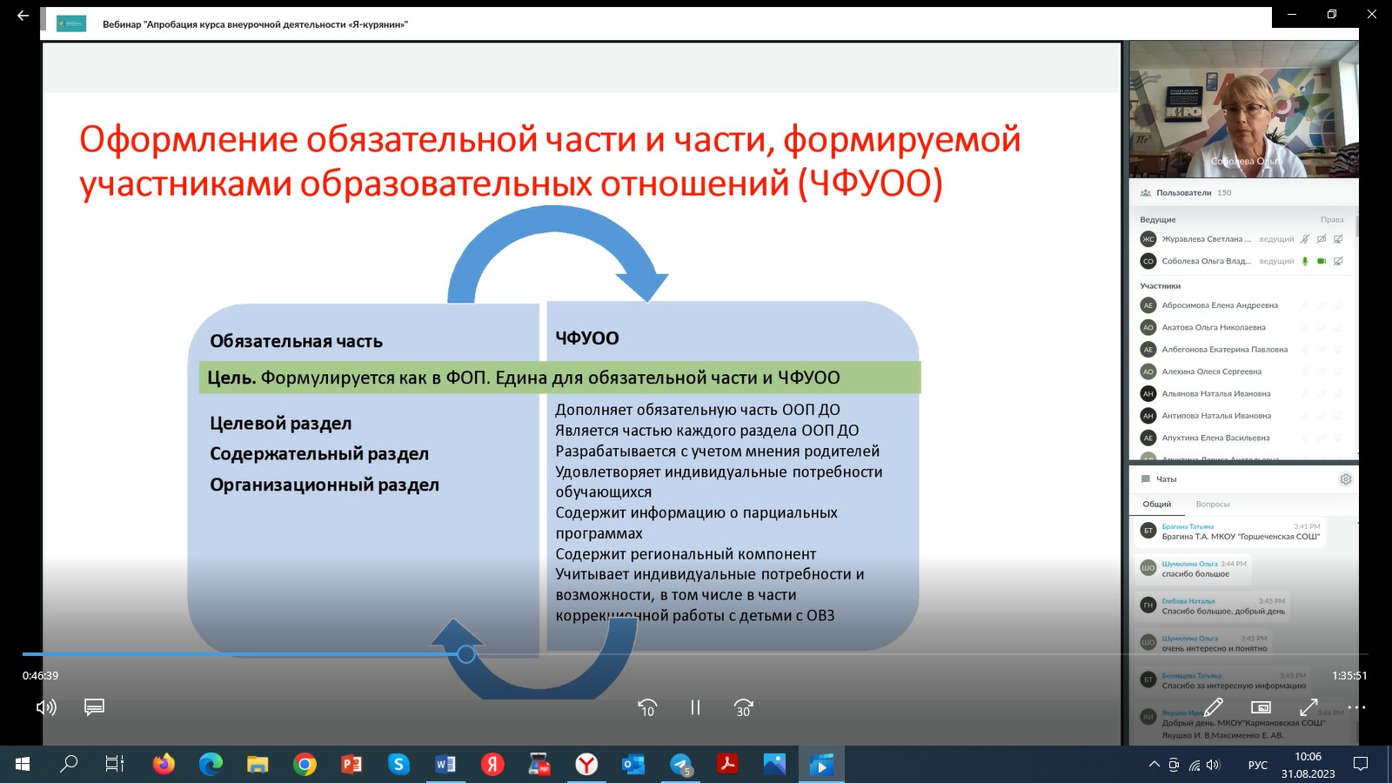The height and width of the screenshot is (783, 1392).
Task: Open PowerPoint from the taskbar
Action: [x=351, y=765]
